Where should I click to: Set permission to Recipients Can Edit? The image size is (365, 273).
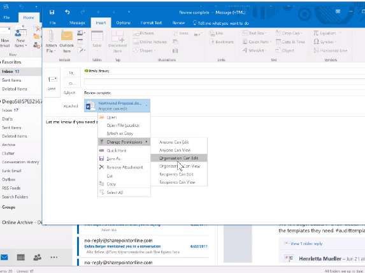tap(179, 174)
